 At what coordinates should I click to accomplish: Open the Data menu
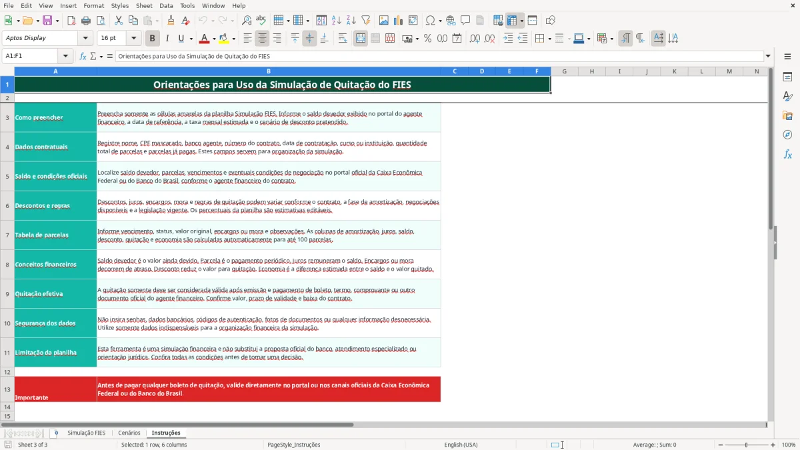166,5
